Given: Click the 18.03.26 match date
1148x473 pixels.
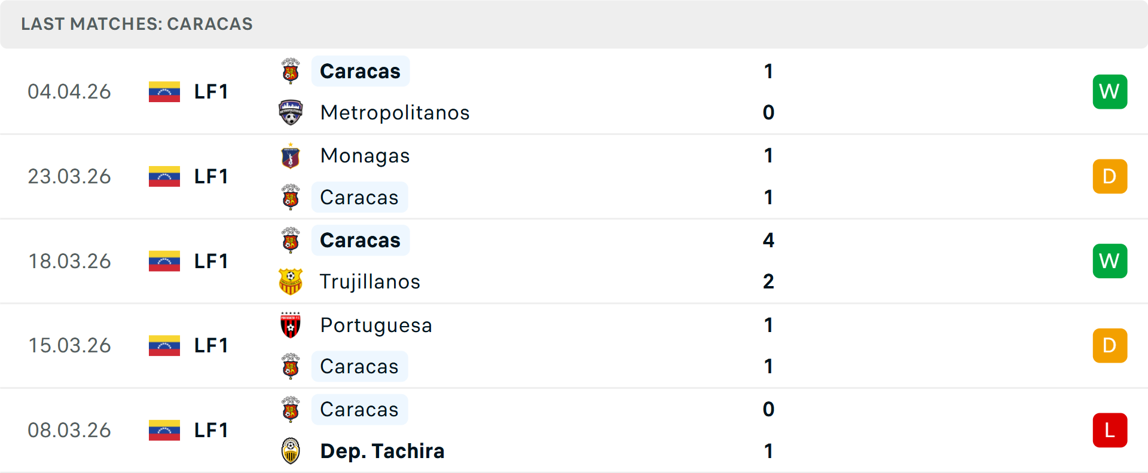Looking at the screenshot, I should point(70,261).
